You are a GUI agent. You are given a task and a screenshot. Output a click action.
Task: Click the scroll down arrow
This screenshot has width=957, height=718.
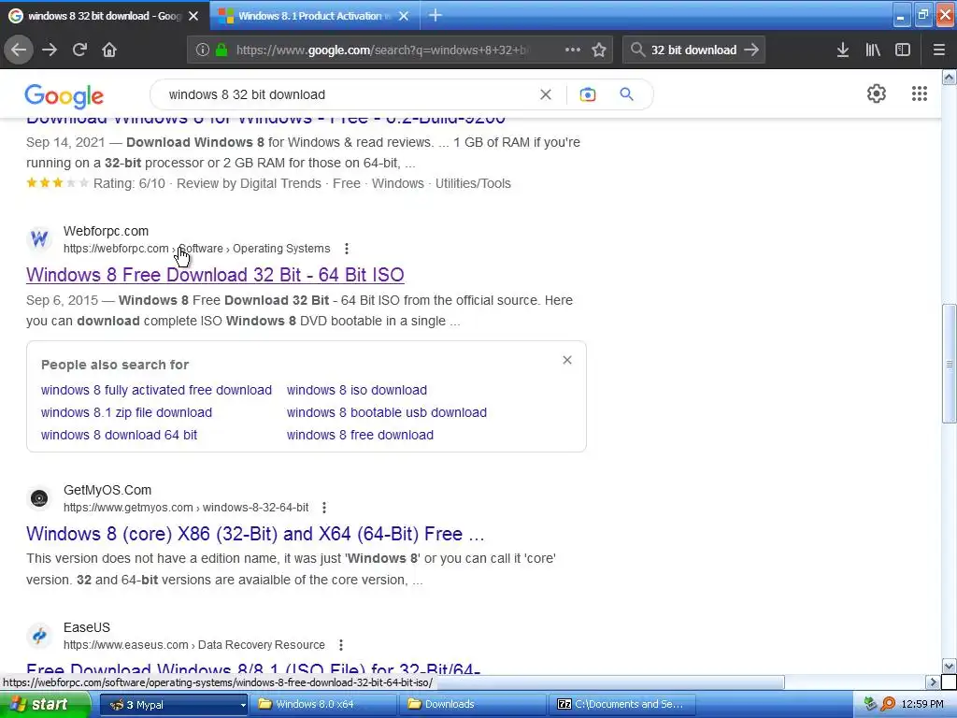coord(949,666)
